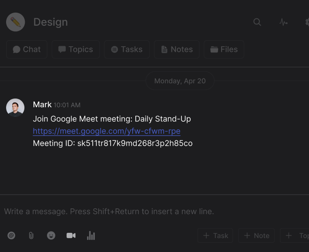Image resolution: width=309 pixels, height=252 pixels.
Task: Attach a file with the paperclip icon
Action: [x=31, y=235]
